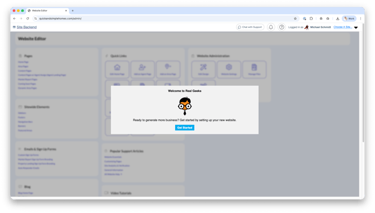Click the Video Tutorials heading
Screen dimensions: 375x213
(x=121, y=193)
